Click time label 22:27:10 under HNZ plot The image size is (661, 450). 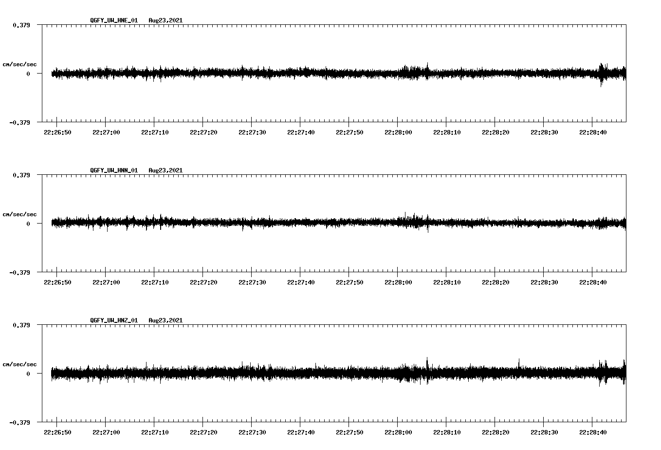click(x=155, y=432)
